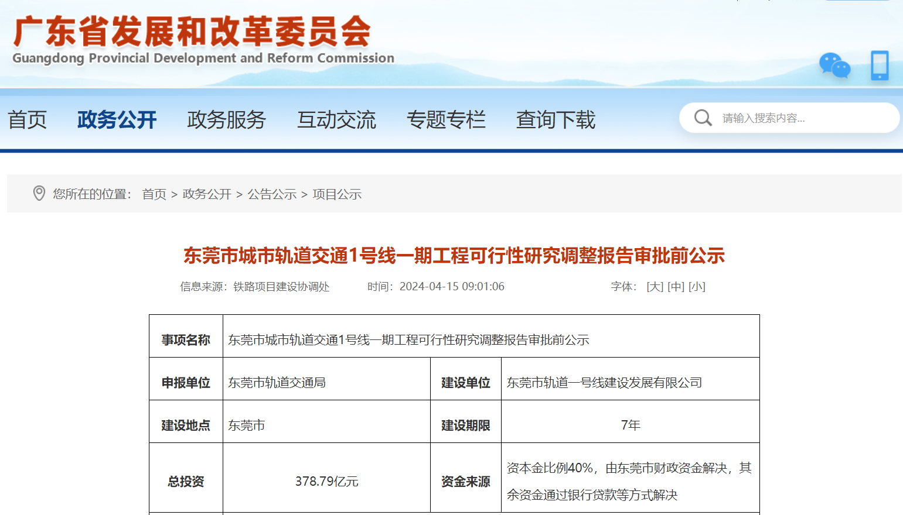Click the red 广东省发展和改革委员会 site logo

193,32
